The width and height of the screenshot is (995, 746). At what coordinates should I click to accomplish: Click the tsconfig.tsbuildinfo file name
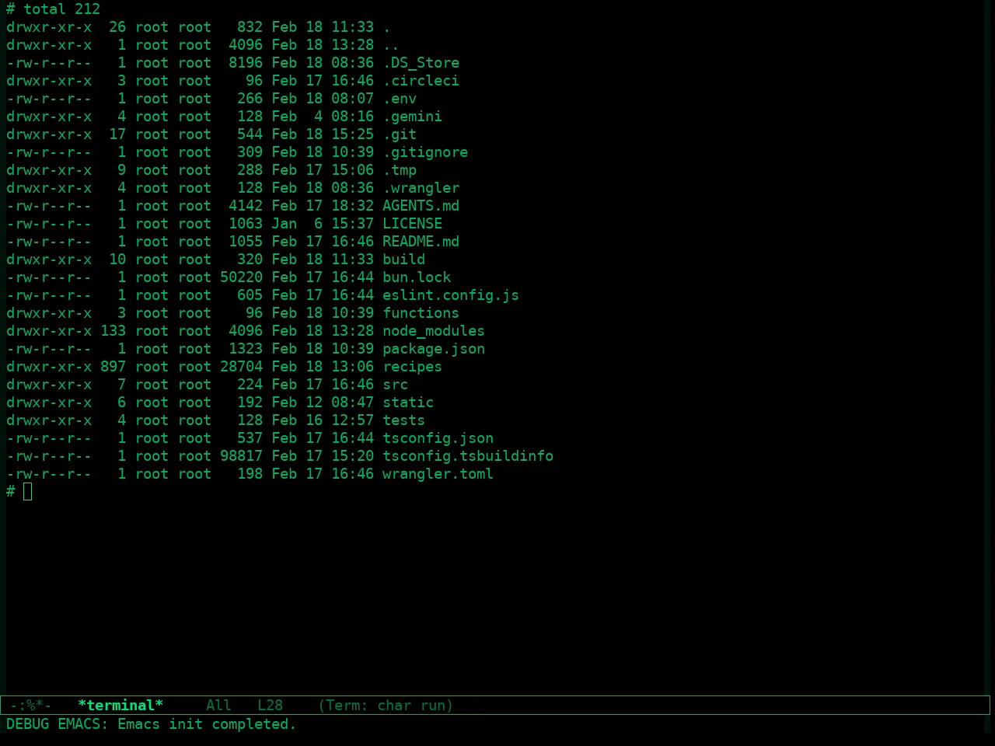pos(468,456)
